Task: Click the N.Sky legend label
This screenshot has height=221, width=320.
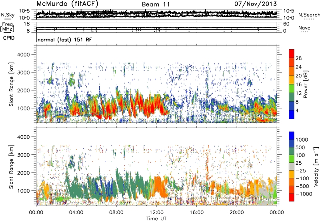Action: click(x=8, y=15)
